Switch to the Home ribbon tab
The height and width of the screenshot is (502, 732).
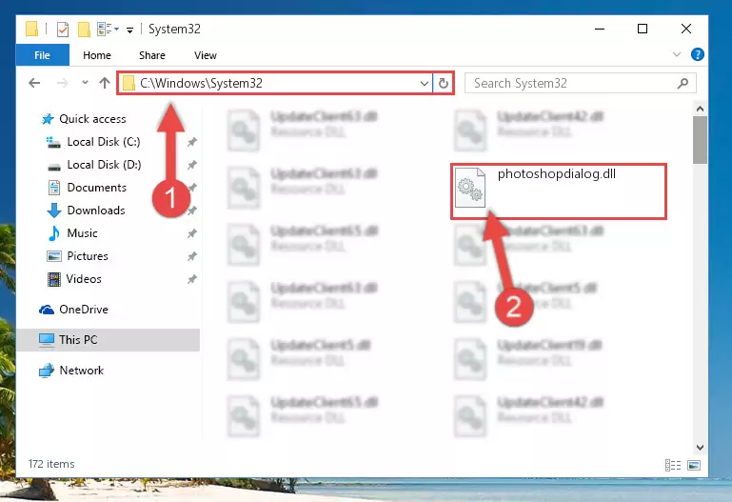(x=97, y=55)
